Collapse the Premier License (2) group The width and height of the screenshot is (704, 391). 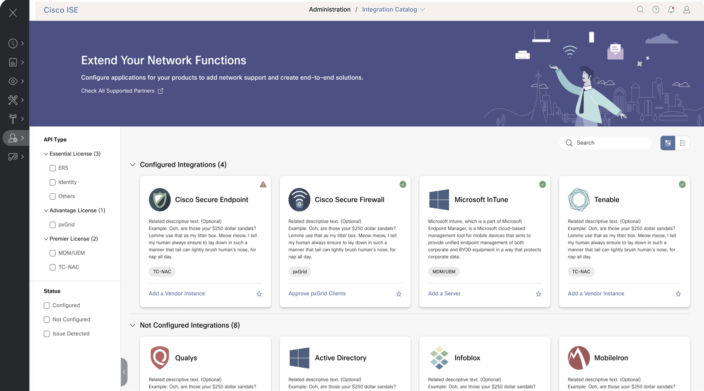point(46,239)
